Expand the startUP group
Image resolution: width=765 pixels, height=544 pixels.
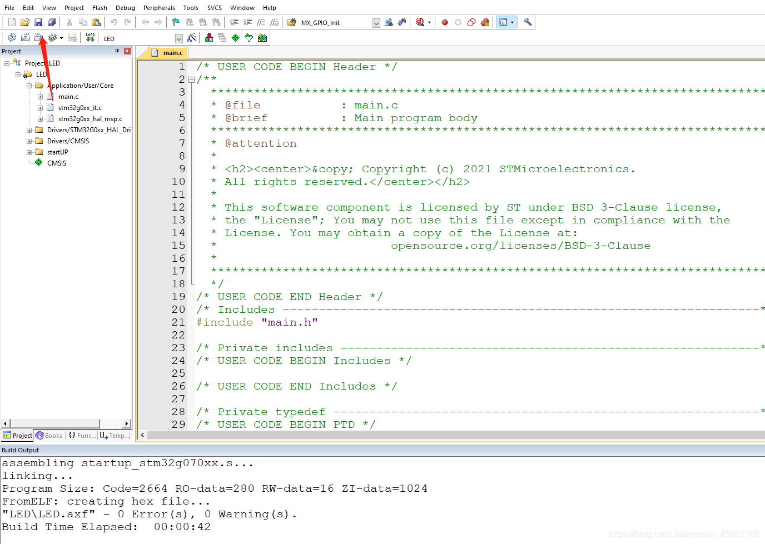click(x=29, y=152)
